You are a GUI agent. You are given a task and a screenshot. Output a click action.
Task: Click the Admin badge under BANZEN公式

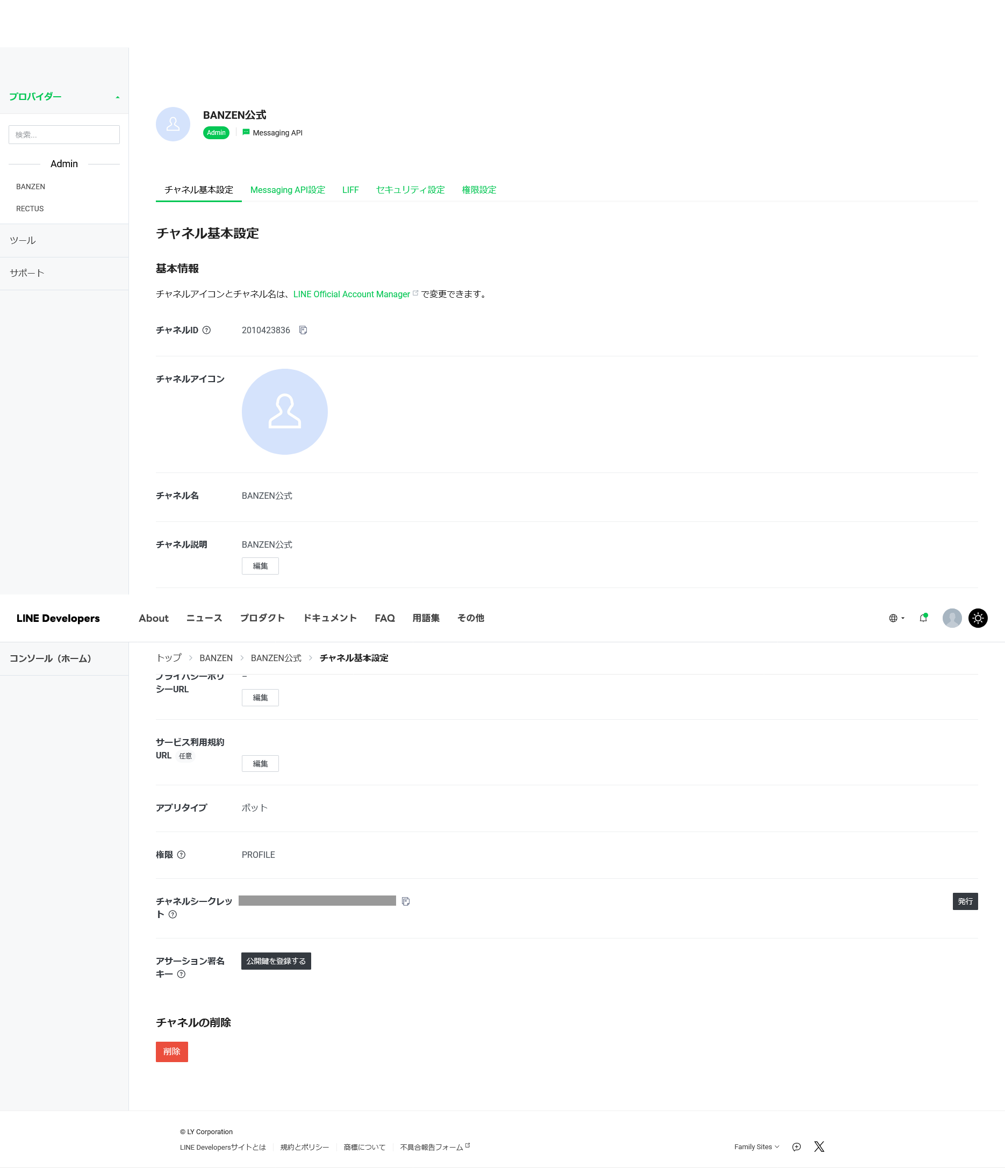[x=216, y=133]
